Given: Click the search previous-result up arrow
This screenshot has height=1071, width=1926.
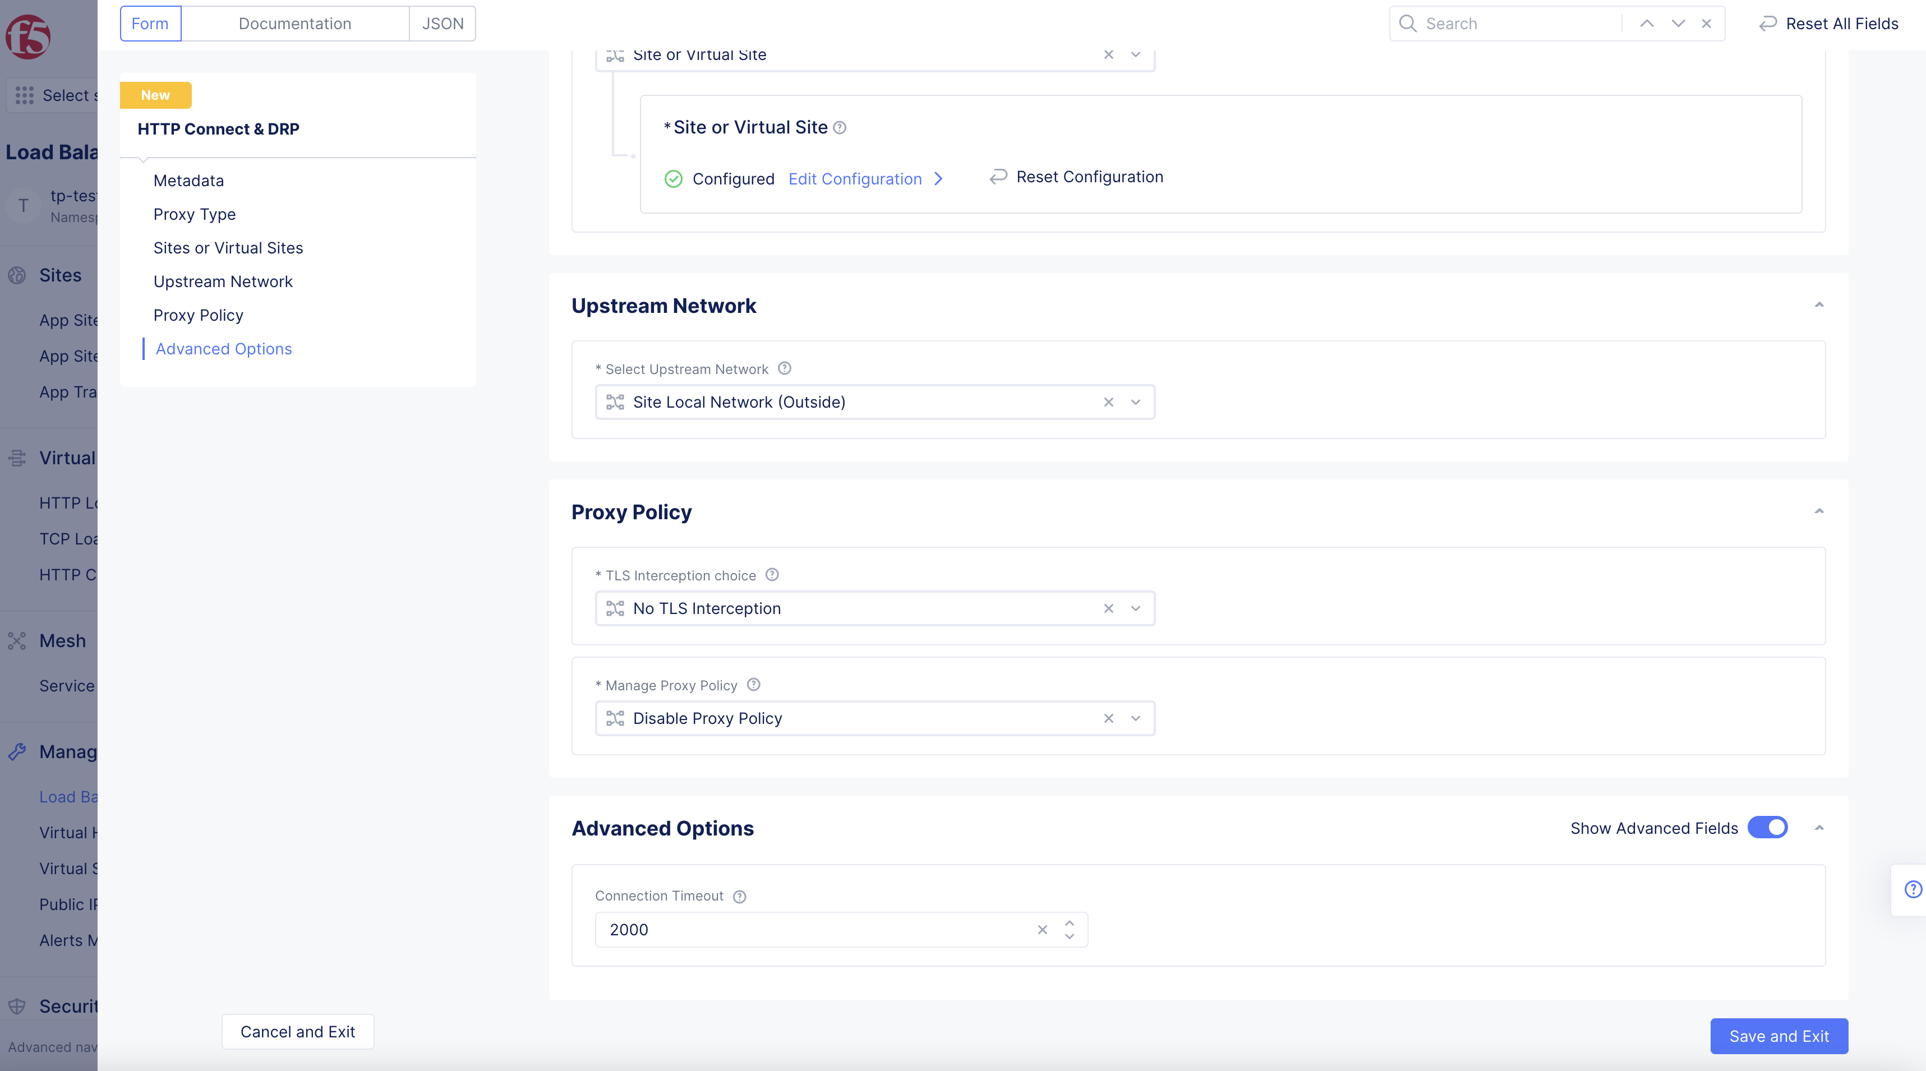Looking at the screenshot, I should point(1647,23).
